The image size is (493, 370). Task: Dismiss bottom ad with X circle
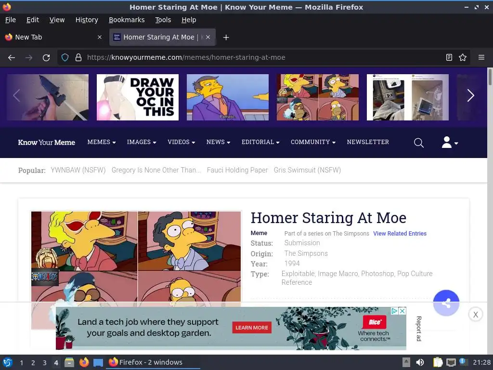[475, 314]
